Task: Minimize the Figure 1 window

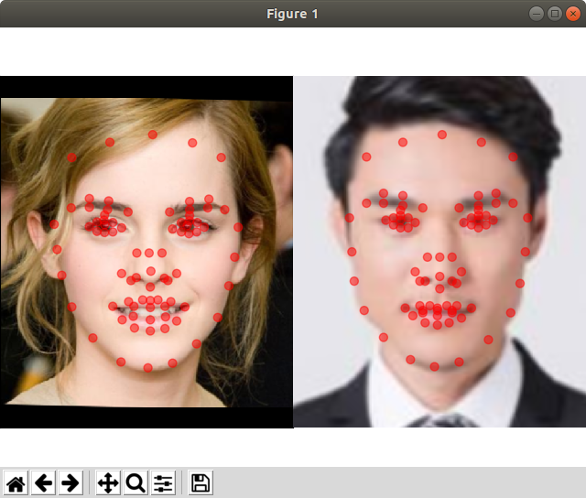Action: tap(537, 14)
